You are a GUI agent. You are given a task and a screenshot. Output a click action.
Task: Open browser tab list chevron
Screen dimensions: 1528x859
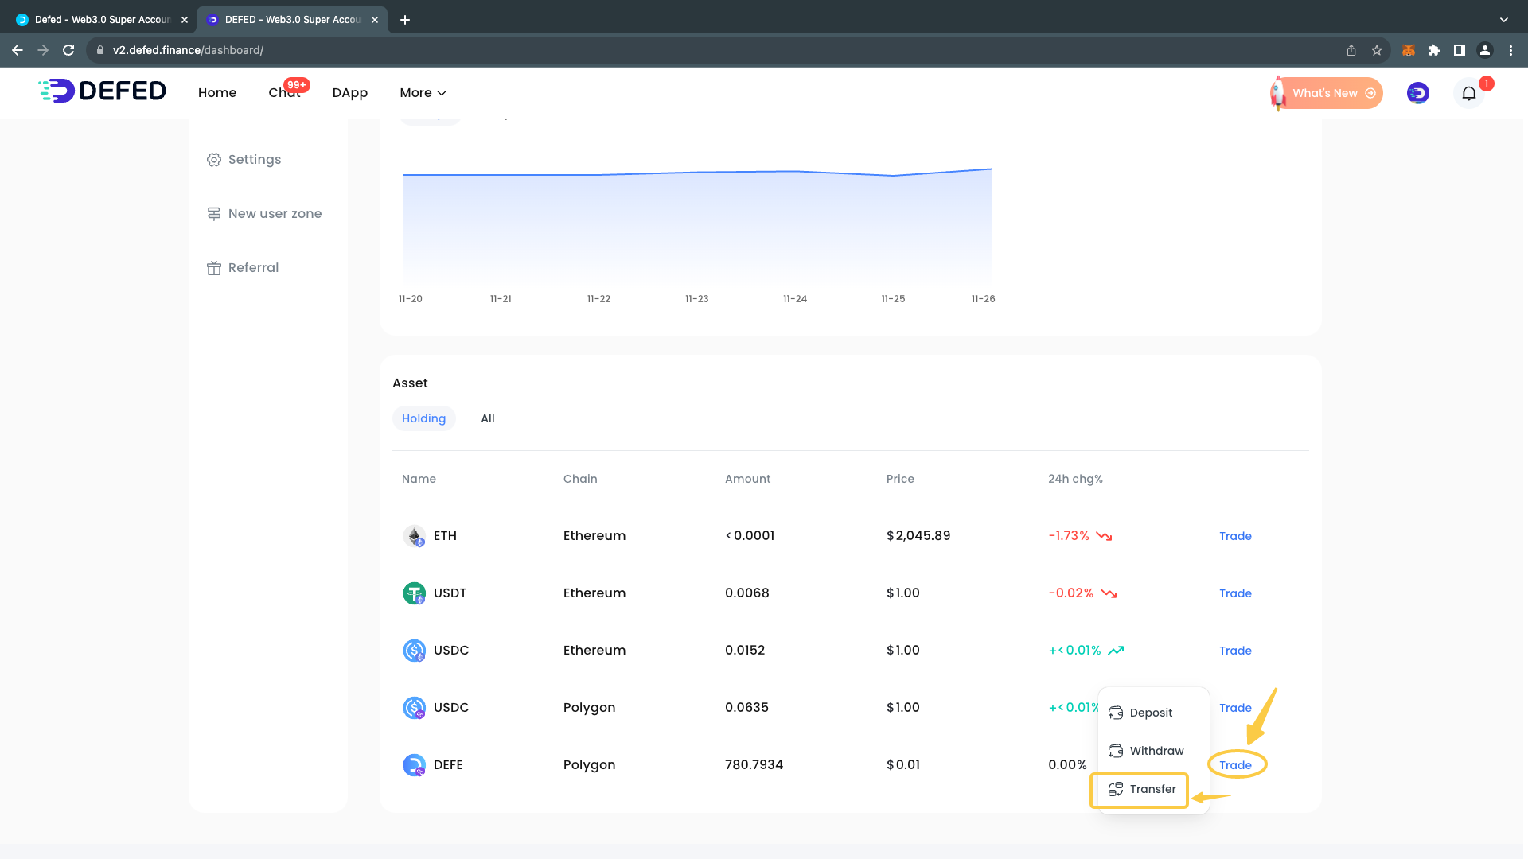point(1503,20)
